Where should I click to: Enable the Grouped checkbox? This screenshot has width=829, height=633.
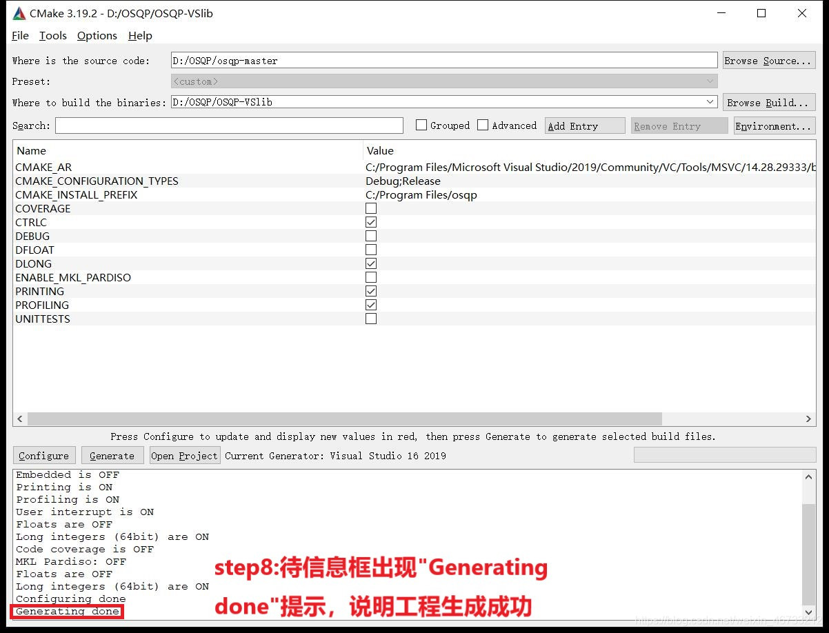click(x=421, y=125)
